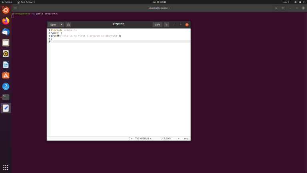Open keyboard language 'en' indicator
307x173 pixels.
pos(286,2)
